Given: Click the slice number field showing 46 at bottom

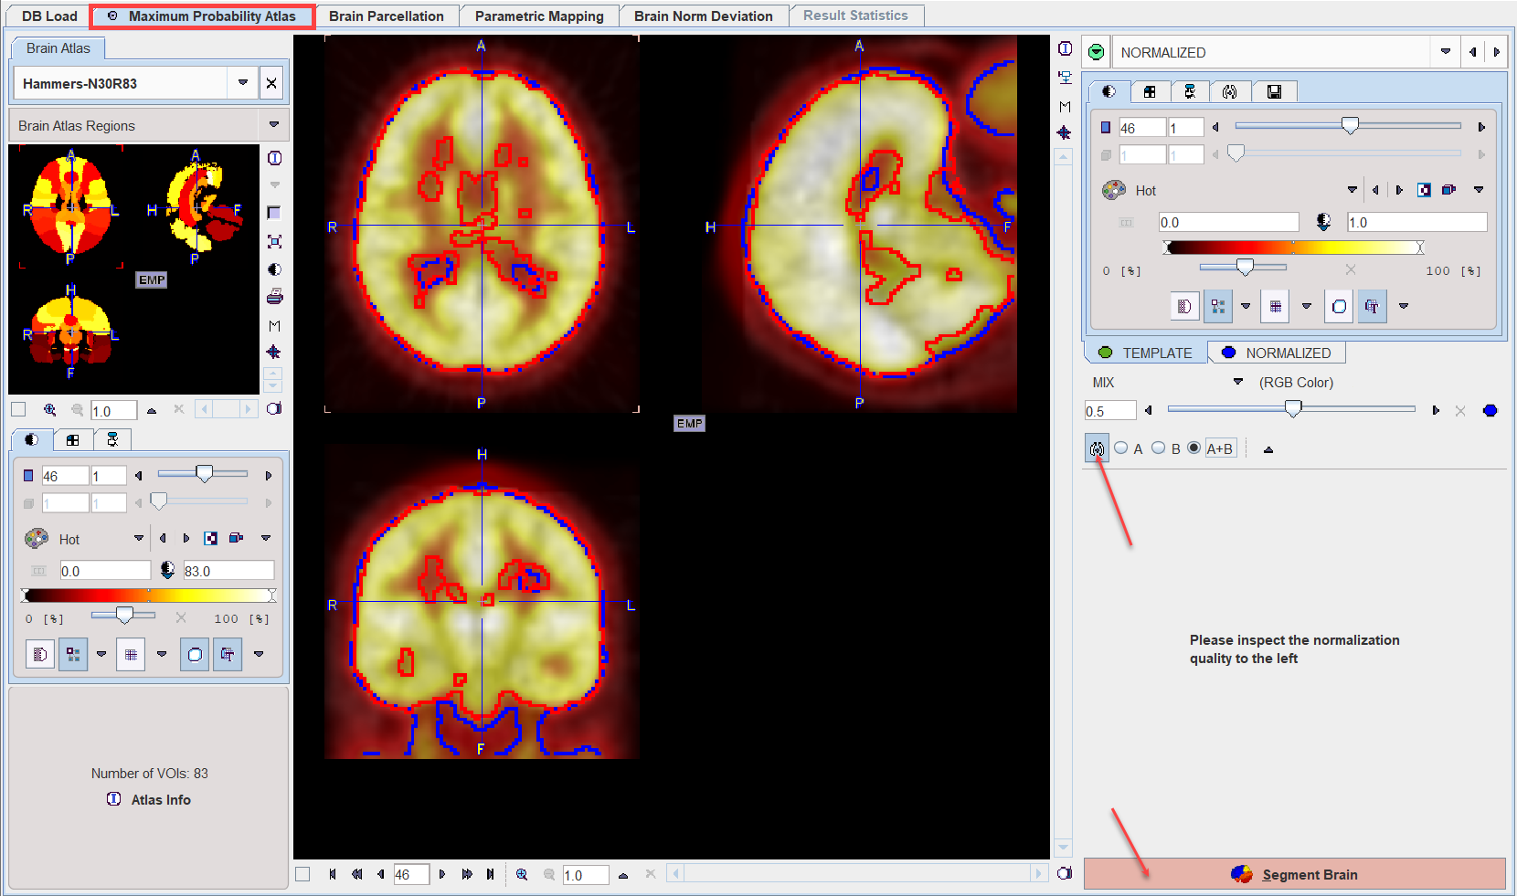Looking at the screenshot, I should click(x=409, y=875).
